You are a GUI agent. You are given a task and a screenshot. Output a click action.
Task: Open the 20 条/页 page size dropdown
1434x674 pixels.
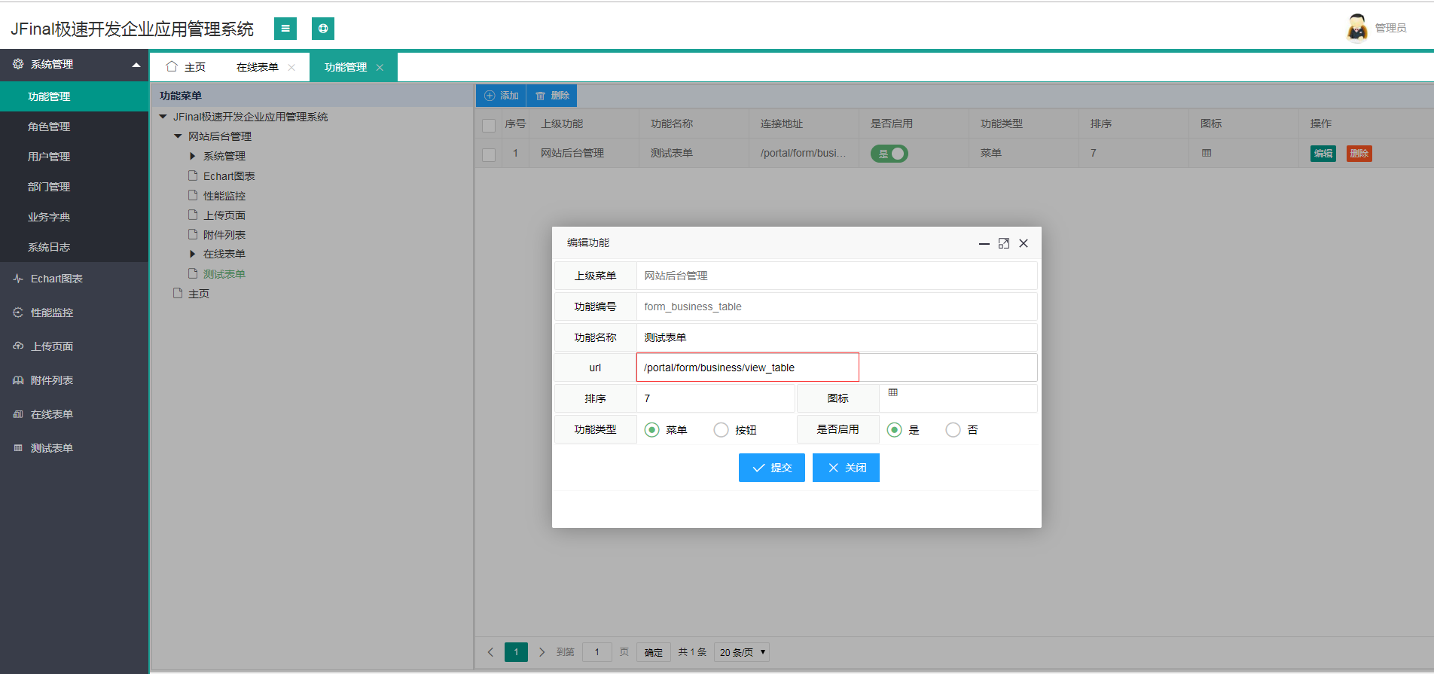click(742, 652)
